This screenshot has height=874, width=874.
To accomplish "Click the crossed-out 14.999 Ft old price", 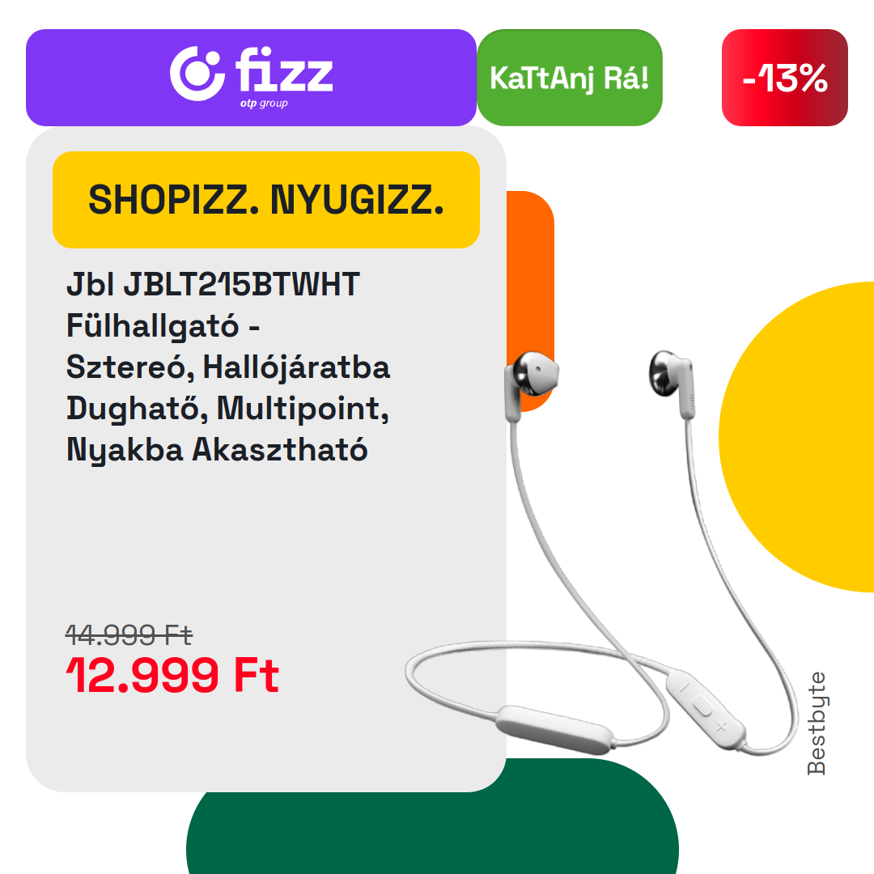I will 129,634.
